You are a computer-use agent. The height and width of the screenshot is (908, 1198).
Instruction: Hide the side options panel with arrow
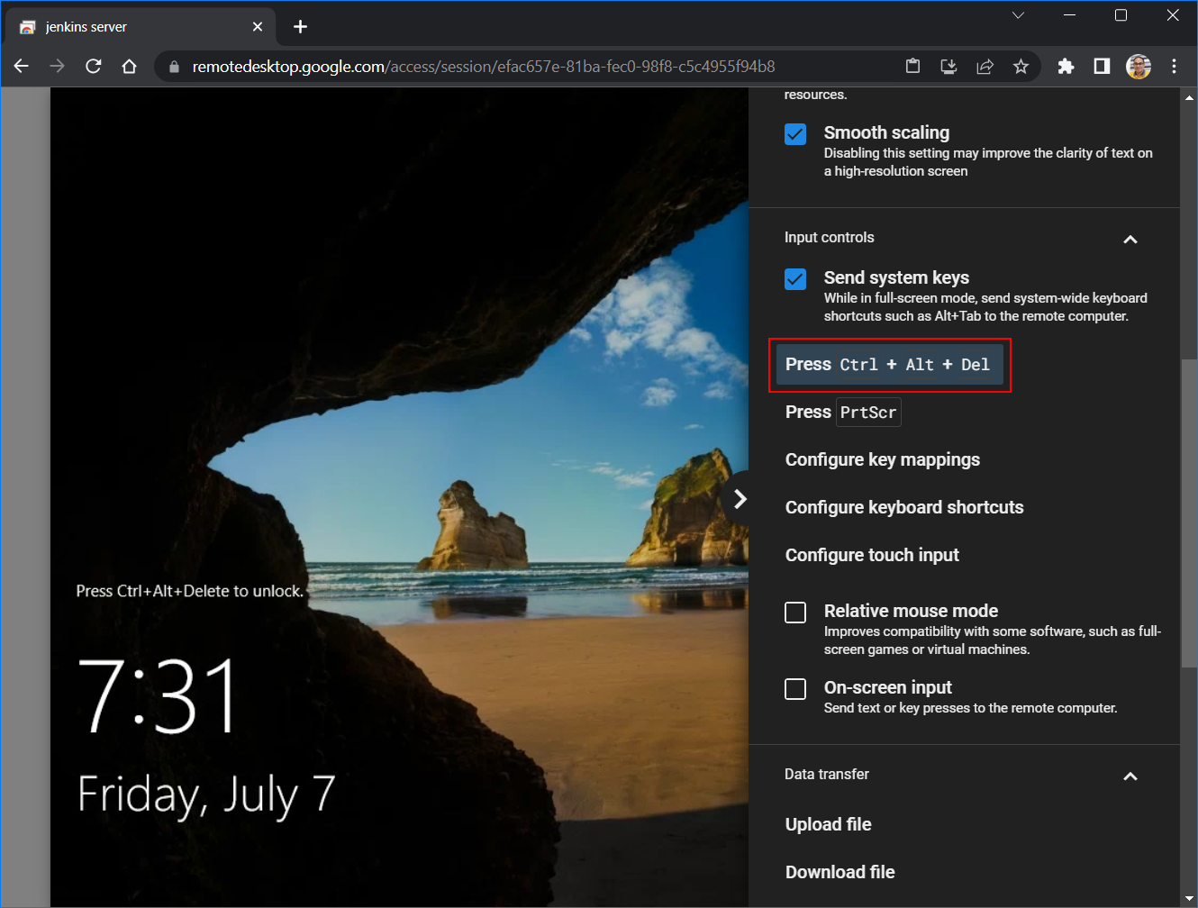click(x=740, y=499)
